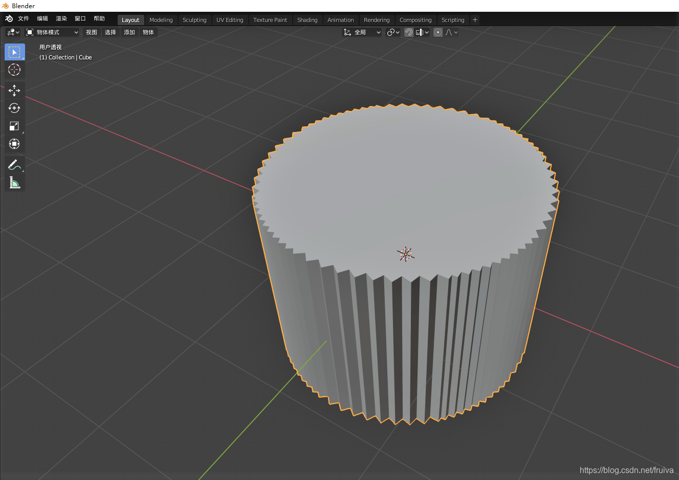Open the 编辑 (Edit) menu

point(42,19)
